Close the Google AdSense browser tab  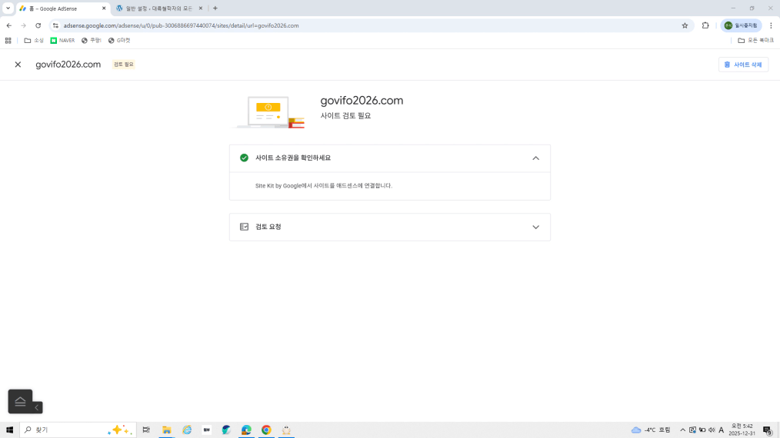(104, 8)
